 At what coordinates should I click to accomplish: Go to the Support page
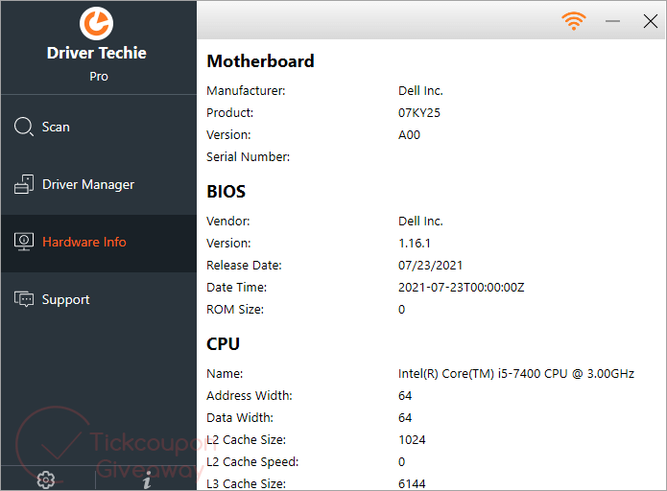(x=99, y=299)
